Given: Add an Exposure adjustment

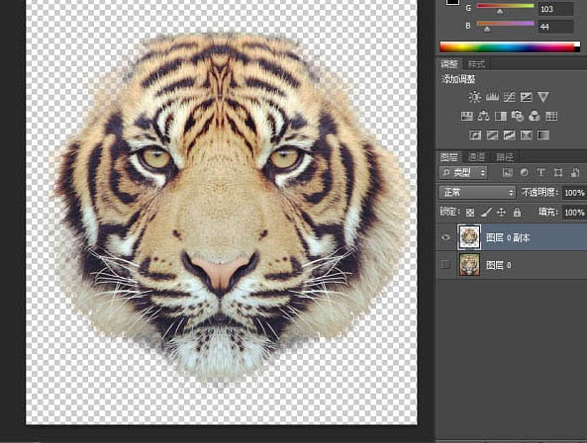Looking at the screenshot, I should [x=526, y=97].
